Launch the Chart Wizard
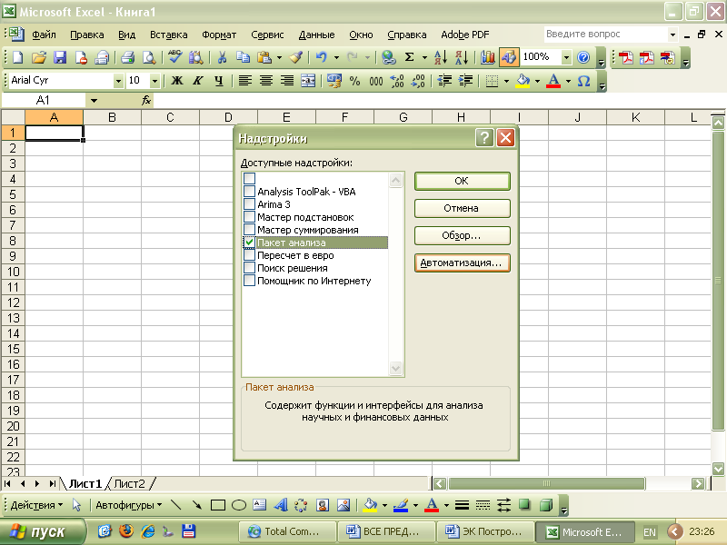The image size is (727, 545). (487, 57)
